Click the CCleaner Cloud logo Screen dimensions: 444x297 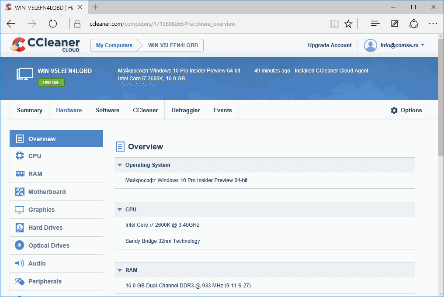[x=45, y=45]
